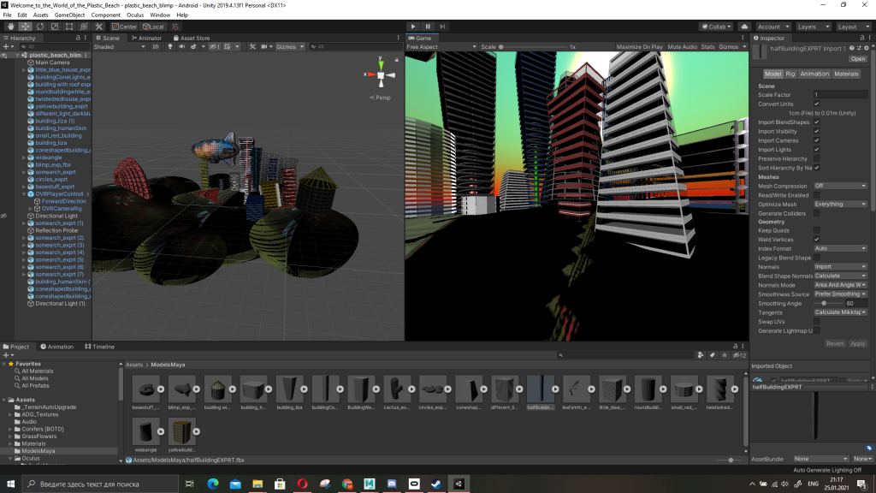
Task: Open the Index Format dropdown
Action: click(840, 248)
